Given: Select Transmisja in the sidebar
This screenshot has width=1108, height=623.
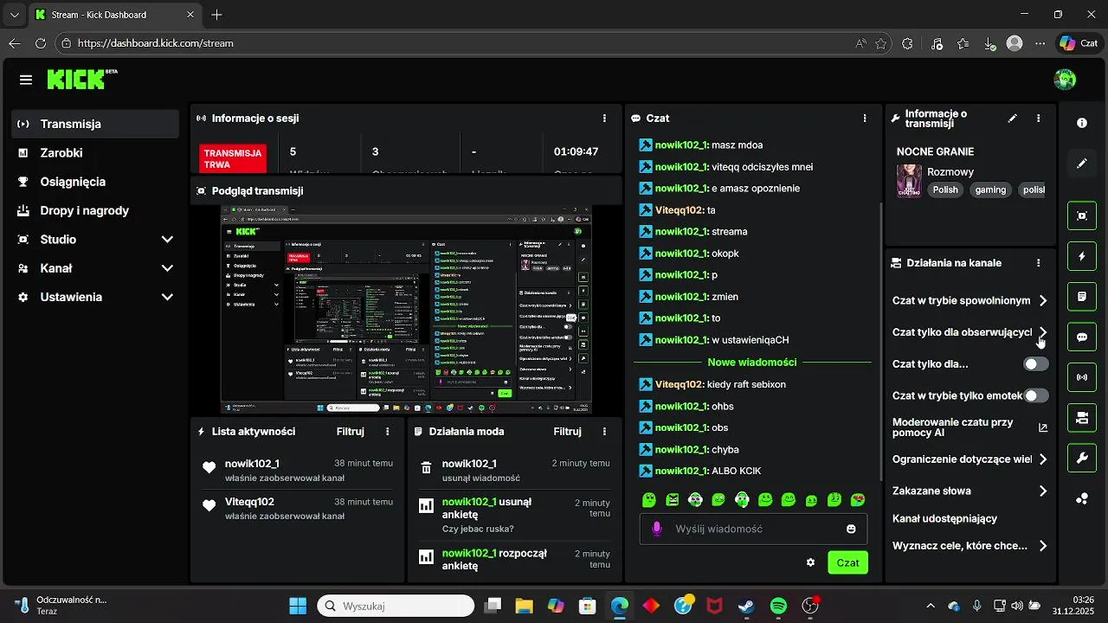Looking at the screenshot, I should [95, 124].
